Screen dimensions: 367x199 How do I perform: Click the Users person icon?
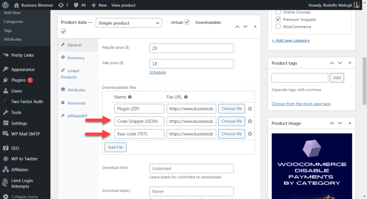6,91
